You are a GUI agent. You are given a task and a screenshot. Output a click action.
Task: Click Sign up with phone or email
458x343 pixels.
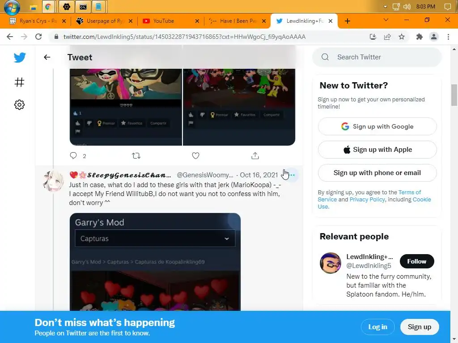pyautogui.click(x=377, y=173)
